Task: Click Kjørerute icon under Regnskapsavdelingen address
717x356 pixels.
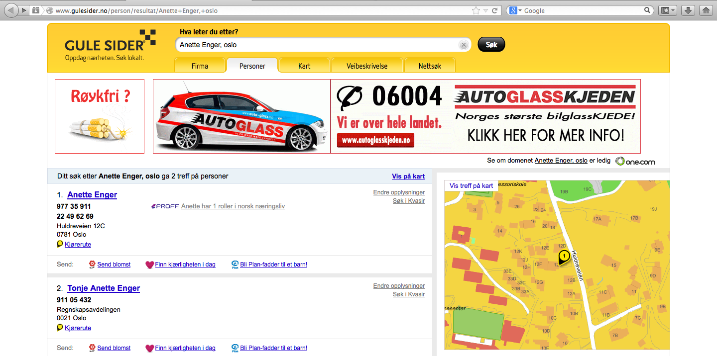Action: coord(60,328)
